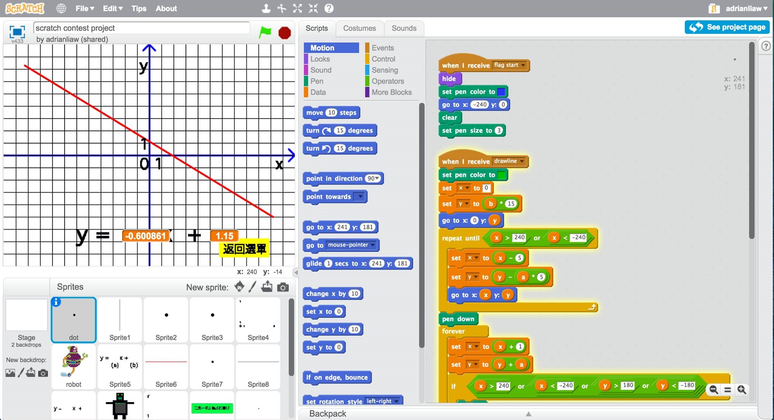
Task: Paint a new sprite with brush icon
Action: (252, 287)
